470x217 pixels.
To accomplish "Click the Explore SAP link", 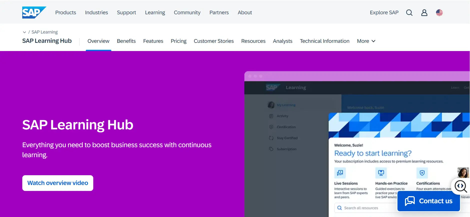I will coord(384,13).
